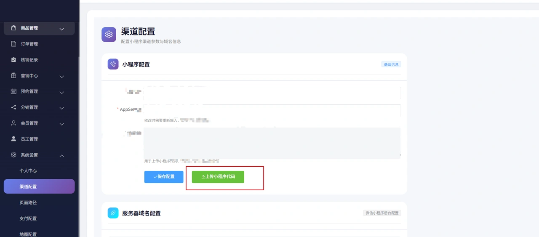This screenshot has width=539, height=237.
Task: Click the 员工管理 person icon
Action: click(13, 139)
